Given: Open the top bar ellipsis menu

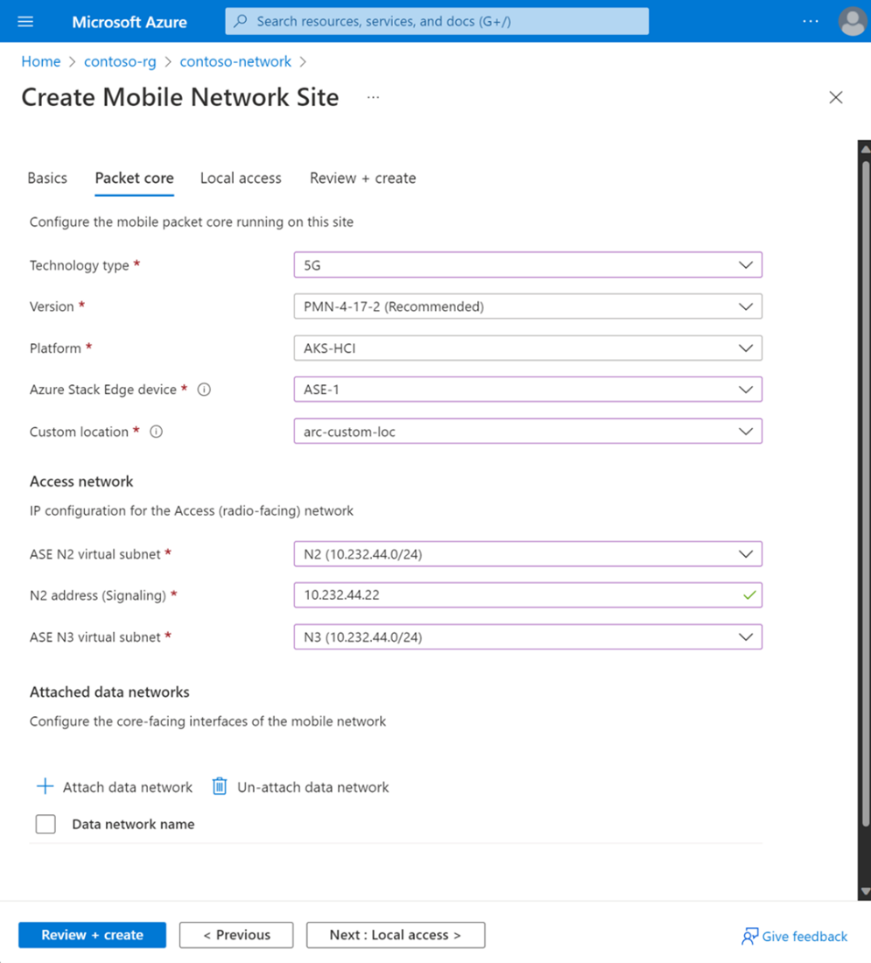Looking at the screenshot, I should 811,22.
